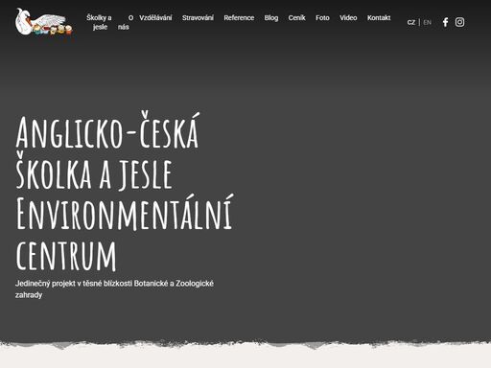Open the Foto gallery

[322, 18]
